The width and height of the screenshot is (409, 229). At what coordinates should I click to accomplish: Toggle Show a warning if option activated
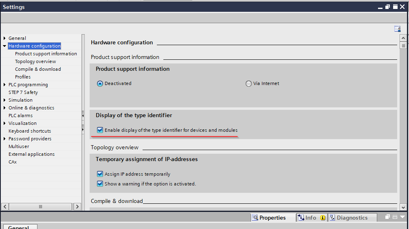(x=100, y=184)
